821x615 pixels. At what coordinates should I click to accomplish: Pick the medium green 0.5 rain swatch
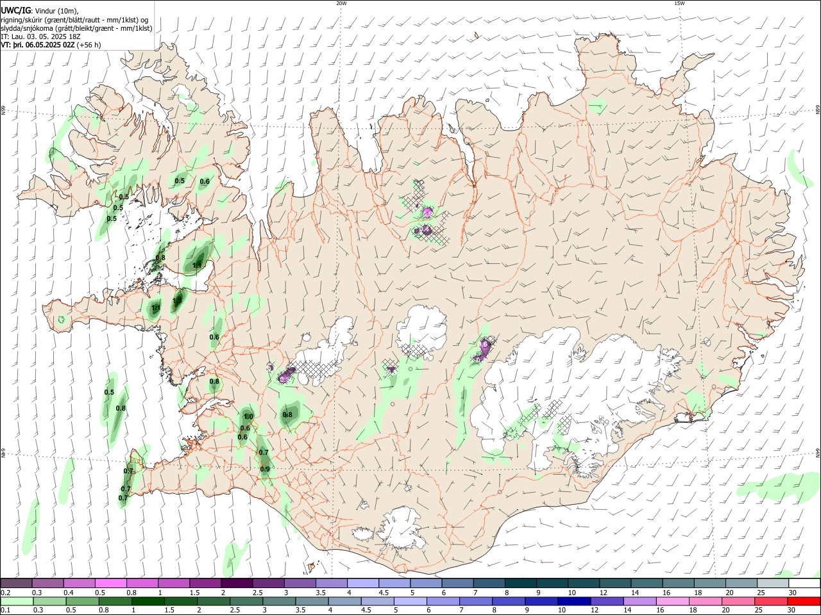(81, 602)
